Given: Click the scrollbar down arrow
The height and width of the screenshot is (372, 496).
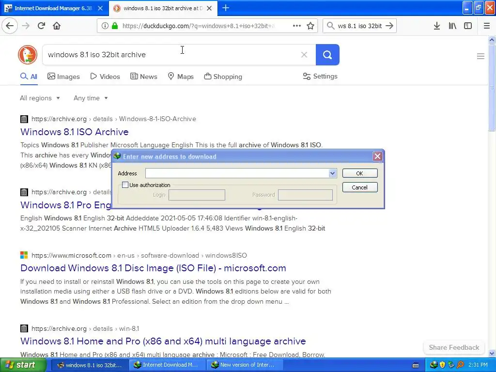Looking at the screenshot, I should point(492,353).
